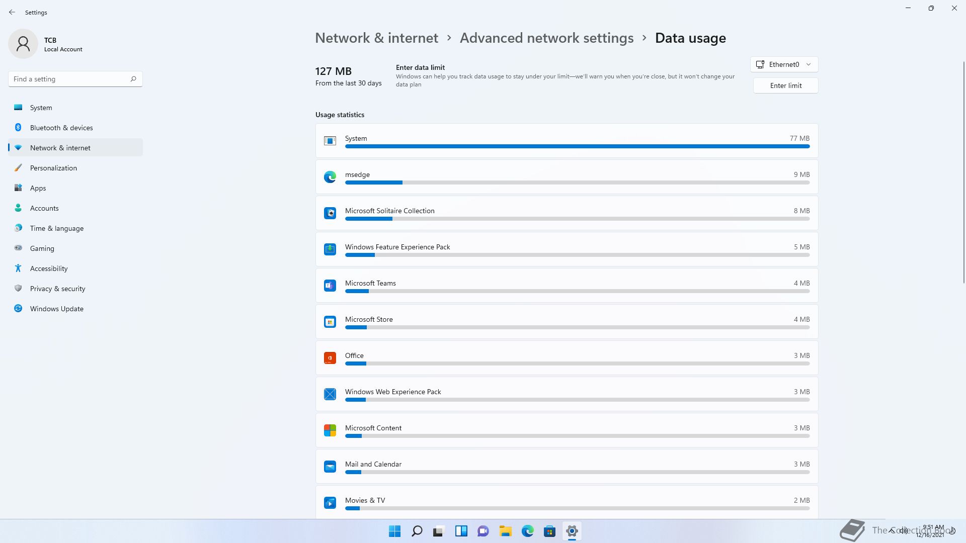The height and width of the screenshot is (543, 966).
Task: Click the Windows Web Experience Pack icon
Action: point(330,394)
